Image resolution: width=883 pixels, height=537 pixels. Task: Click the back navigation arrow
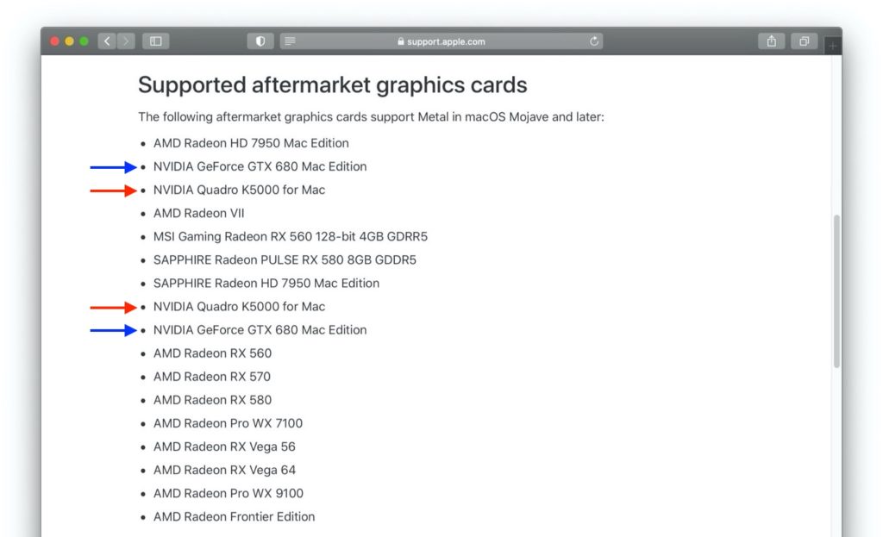click(x=106, y=41)
